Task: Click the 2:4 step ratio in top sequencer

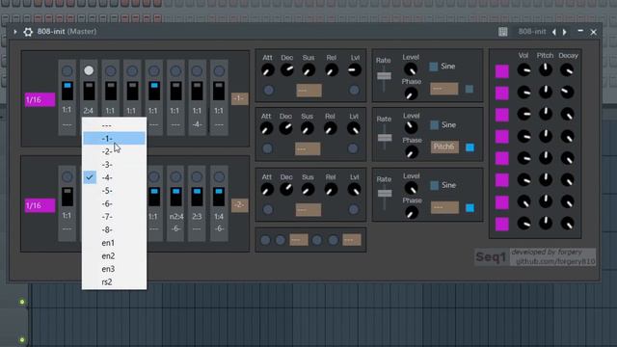Action: point(89,111)
